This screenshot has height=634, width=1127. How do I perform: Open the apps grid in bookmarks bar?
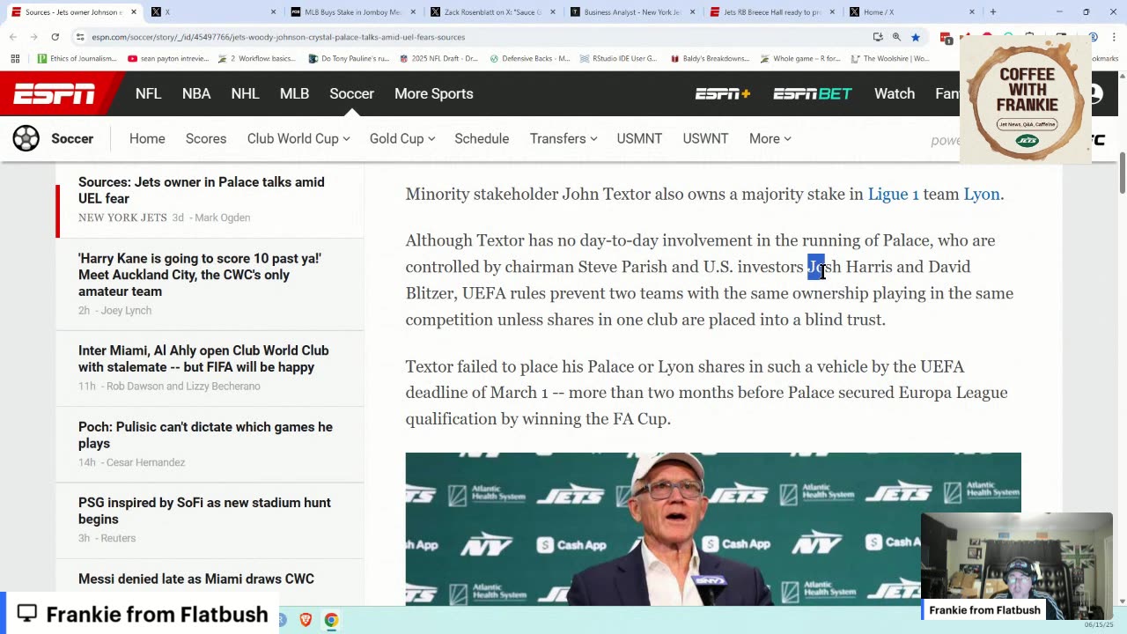point(15,58)
